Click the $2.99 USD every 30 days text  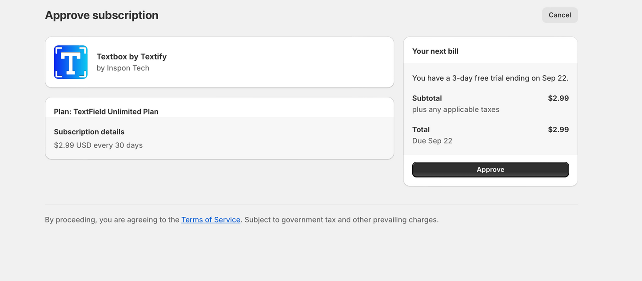[x=98, y=145]
